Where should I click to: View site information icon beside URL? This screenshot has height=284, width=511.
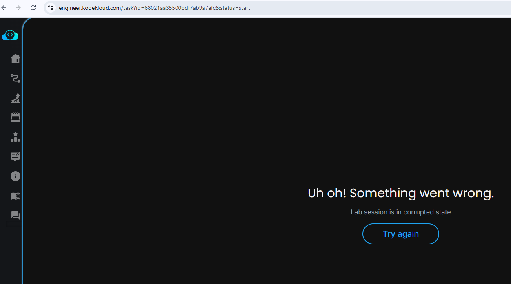tap(51, 8)
